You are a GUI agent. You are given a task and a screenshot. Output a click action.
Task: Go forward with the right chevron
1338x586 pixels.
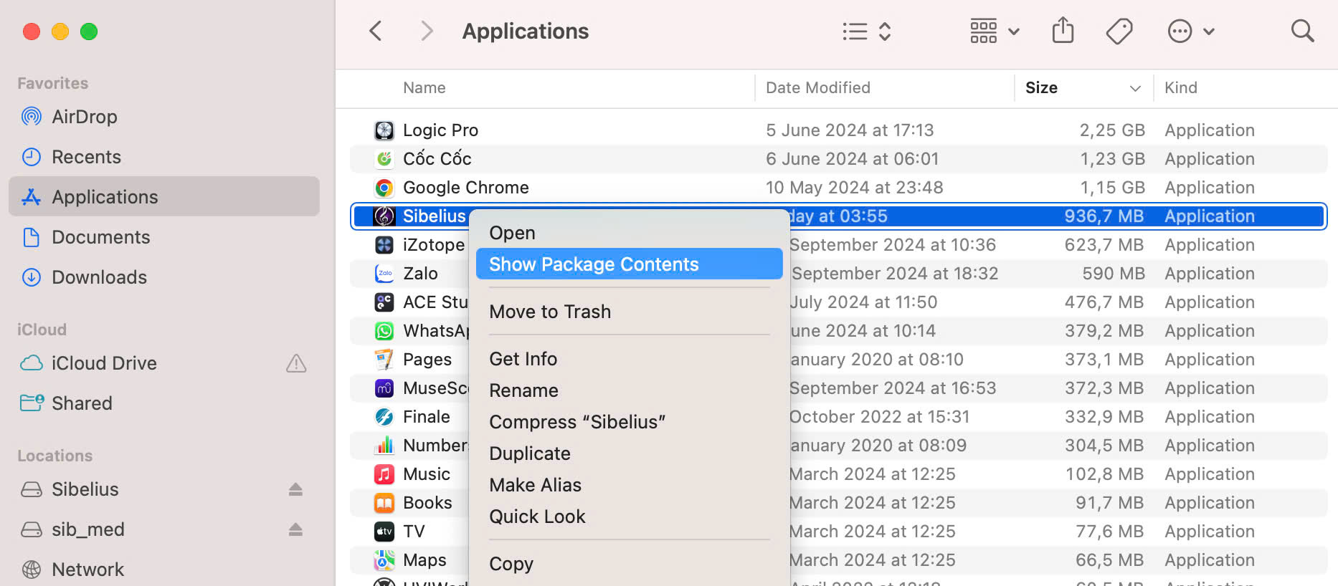427,31
